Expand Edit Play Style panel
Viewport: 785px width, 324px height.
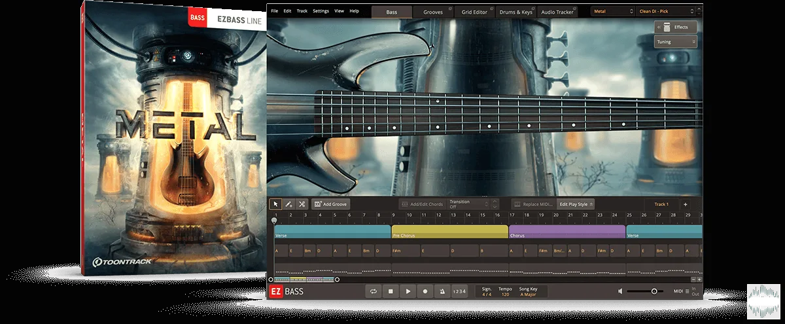[x=576, y=204]
